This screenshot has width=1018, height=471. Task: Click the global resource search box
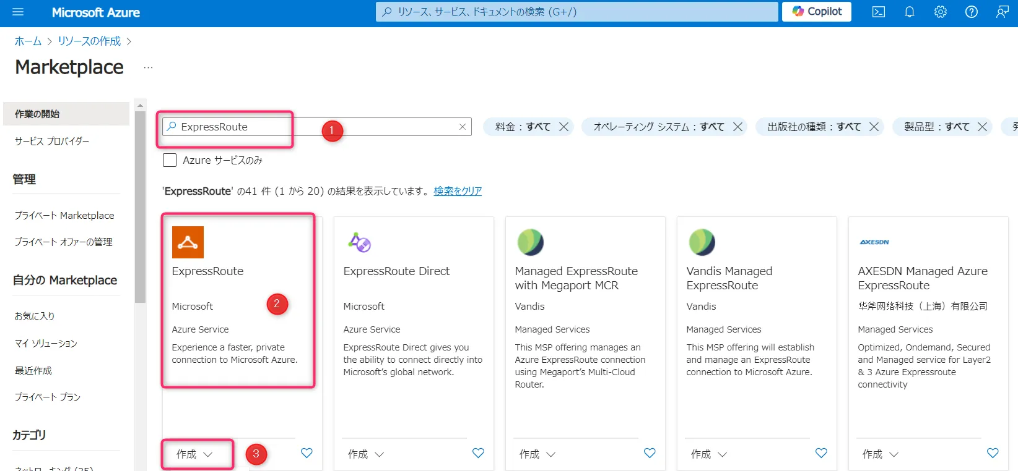point(576,12)
